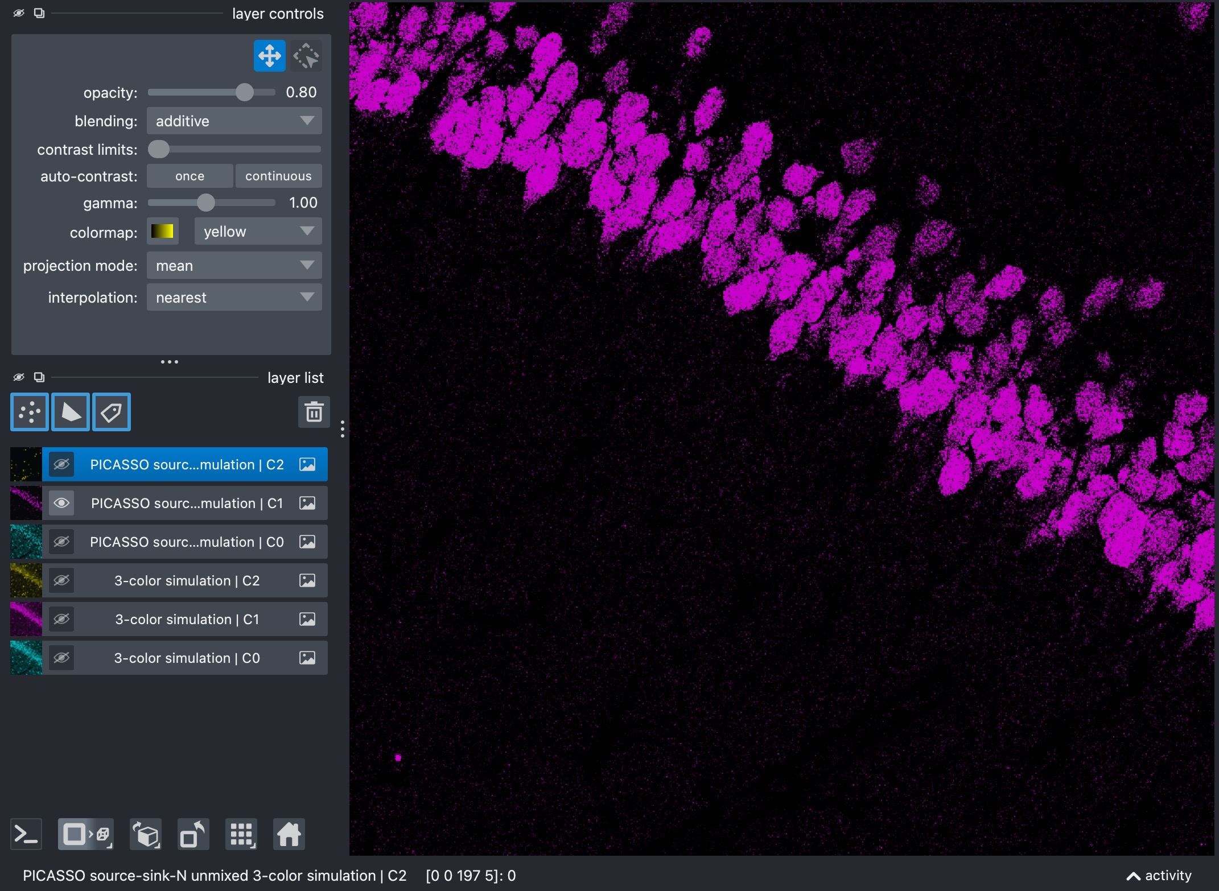Hide layer controls panel via eye icon
Screen dimensions: 1219x891
pos(19,13)
